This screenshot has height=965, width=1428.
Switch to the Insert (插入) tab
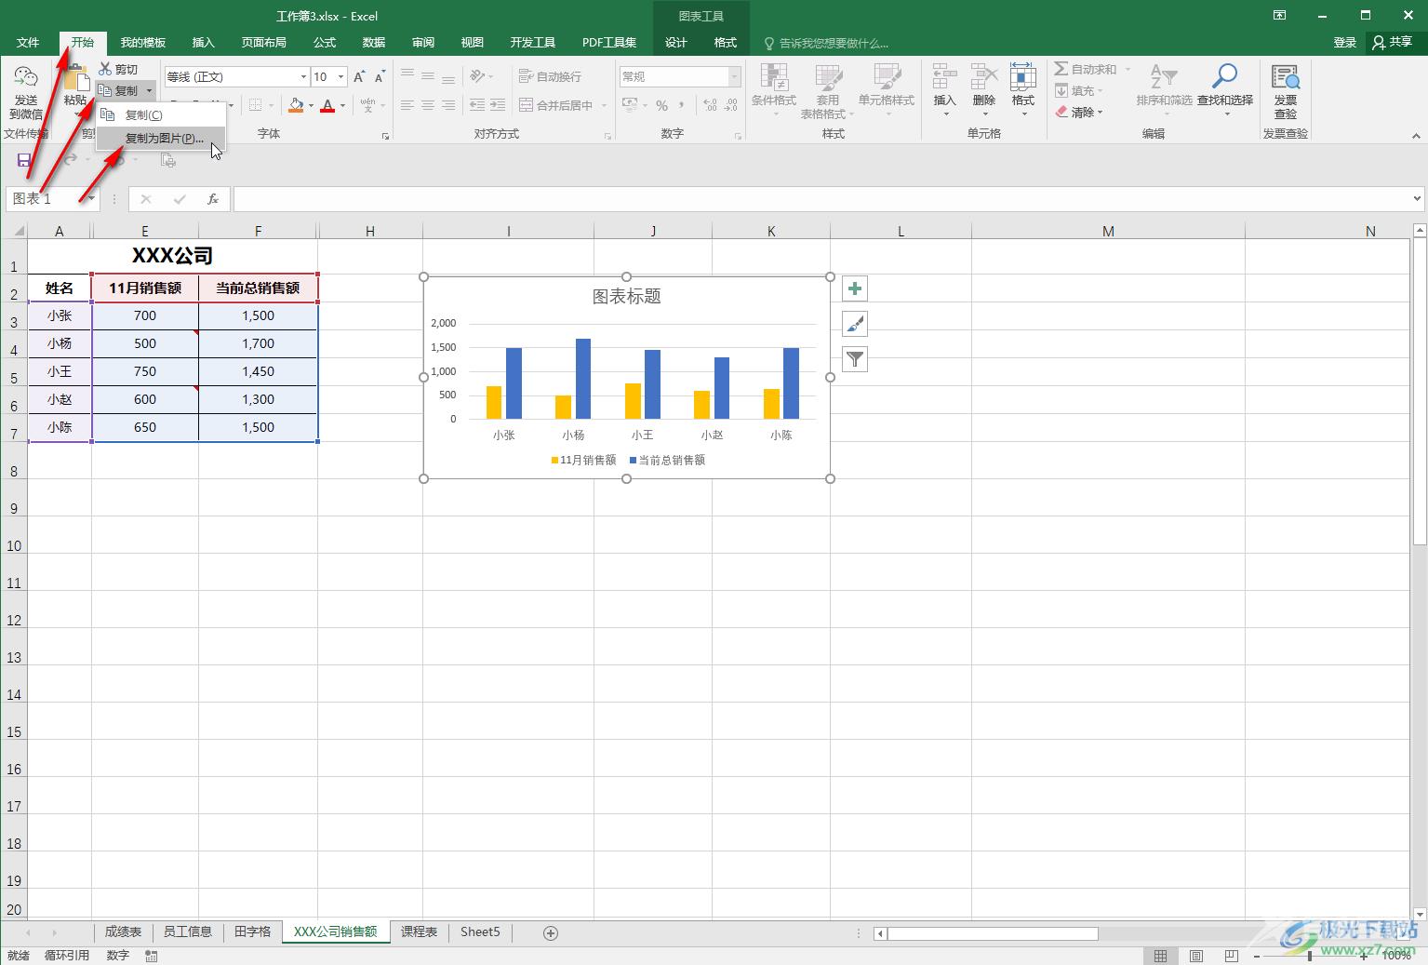point(203,42)
